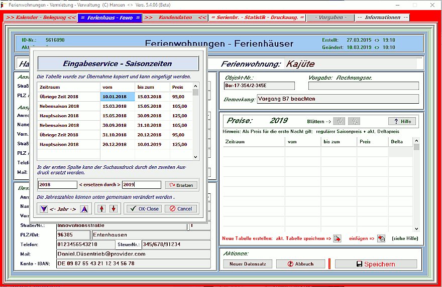This screenshot has height=287, width=442.
Task: Click the second Blättern page icon
Action: point(354,121)
